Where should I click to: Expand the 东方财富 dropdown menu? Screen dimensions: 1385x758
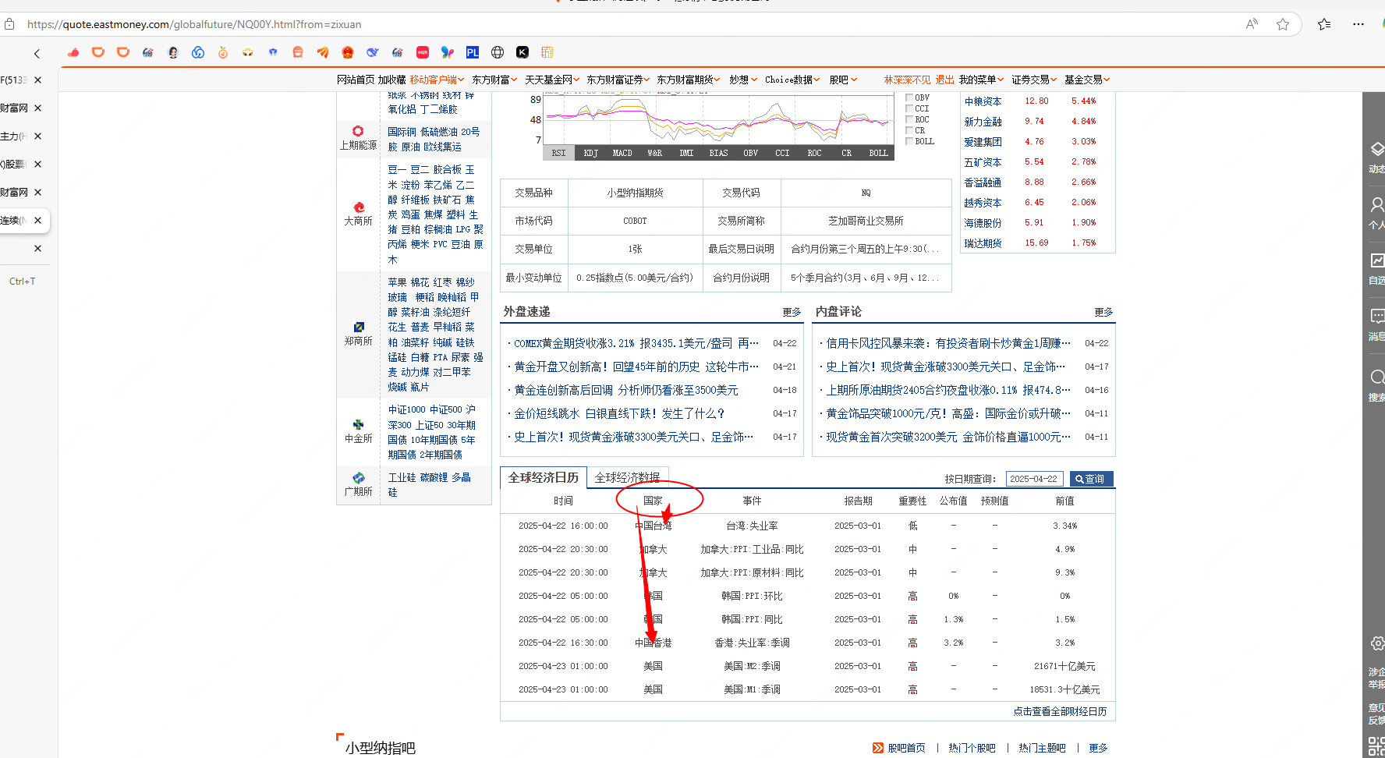494,80
